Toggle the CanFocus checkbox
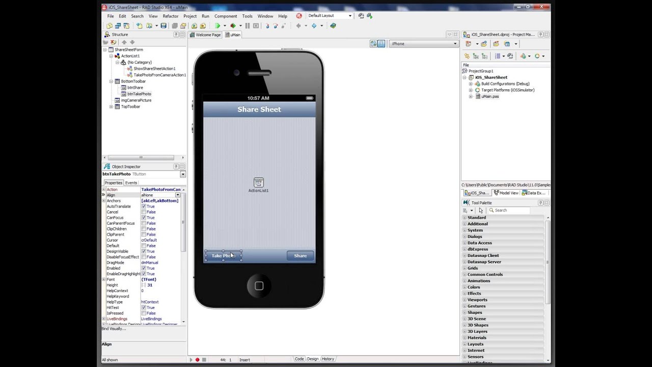This screenshot has width=652, height=367. [x=144, y=218]
